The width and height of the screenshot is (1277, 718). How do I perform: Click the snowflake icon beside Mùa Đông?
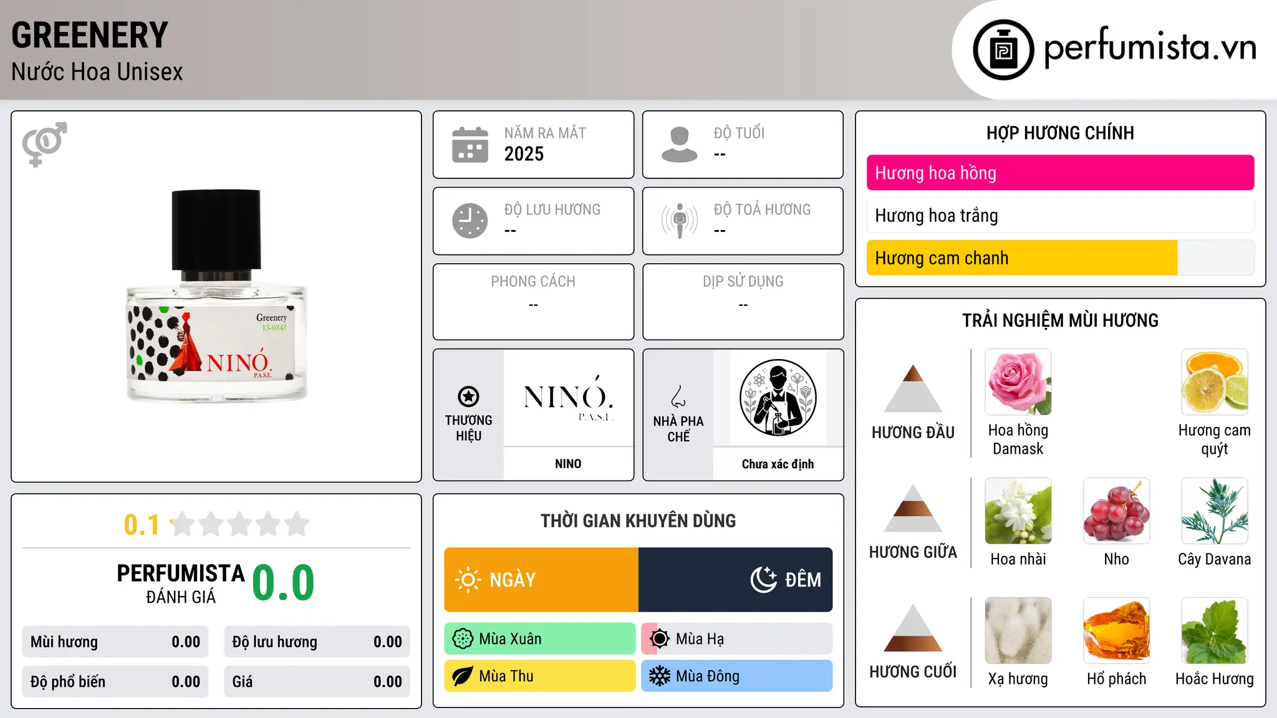660,676
